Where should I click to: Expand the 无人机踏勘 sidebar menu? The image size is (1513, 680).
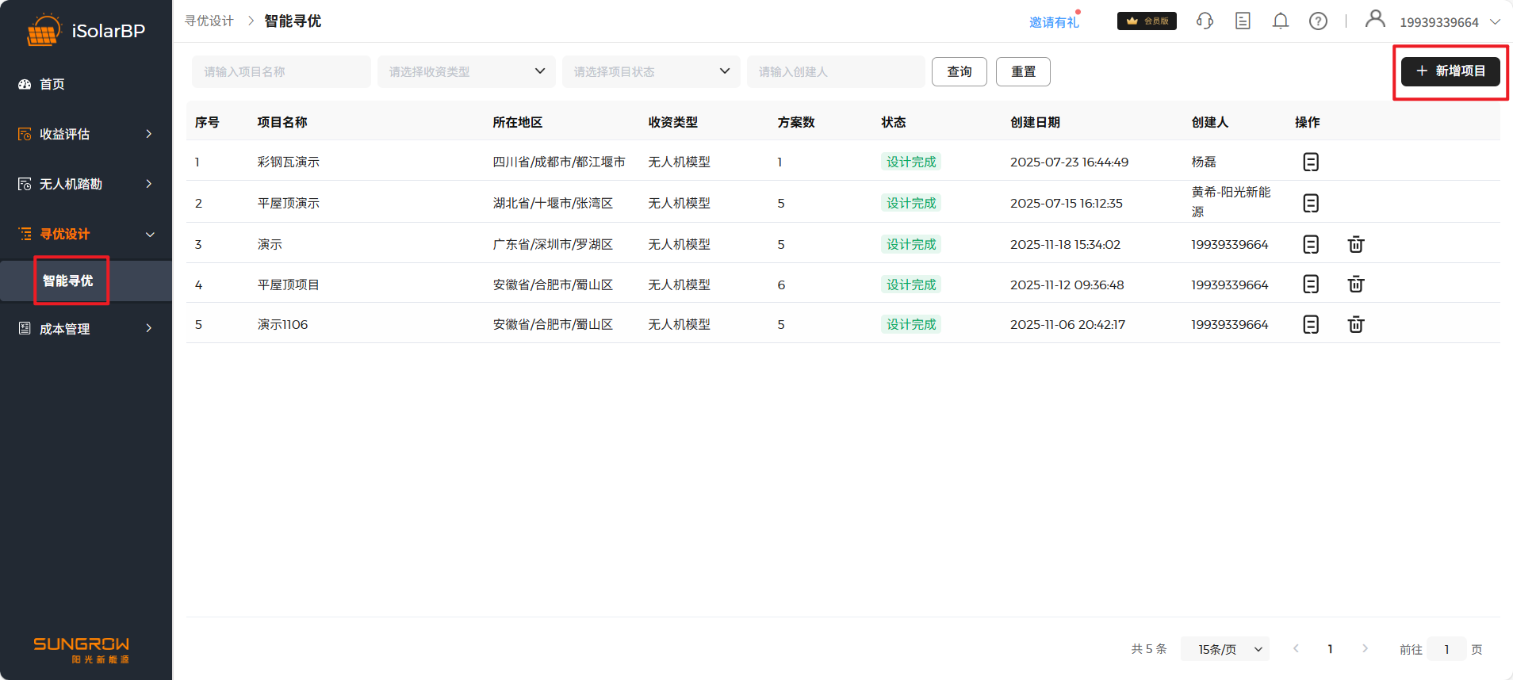[86, 184]
